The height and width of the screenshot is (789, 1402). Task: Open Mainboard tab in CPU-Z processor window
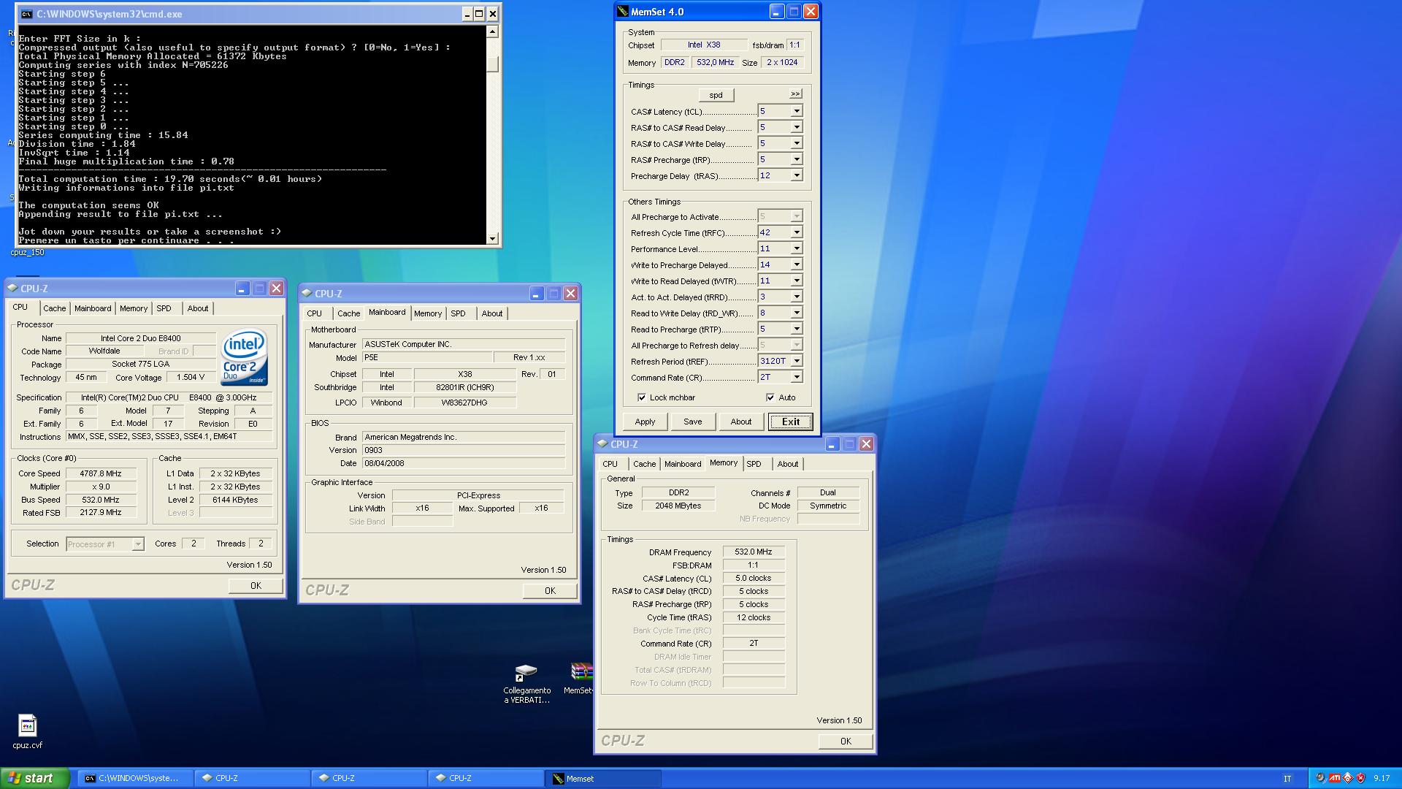click(93, 308)
